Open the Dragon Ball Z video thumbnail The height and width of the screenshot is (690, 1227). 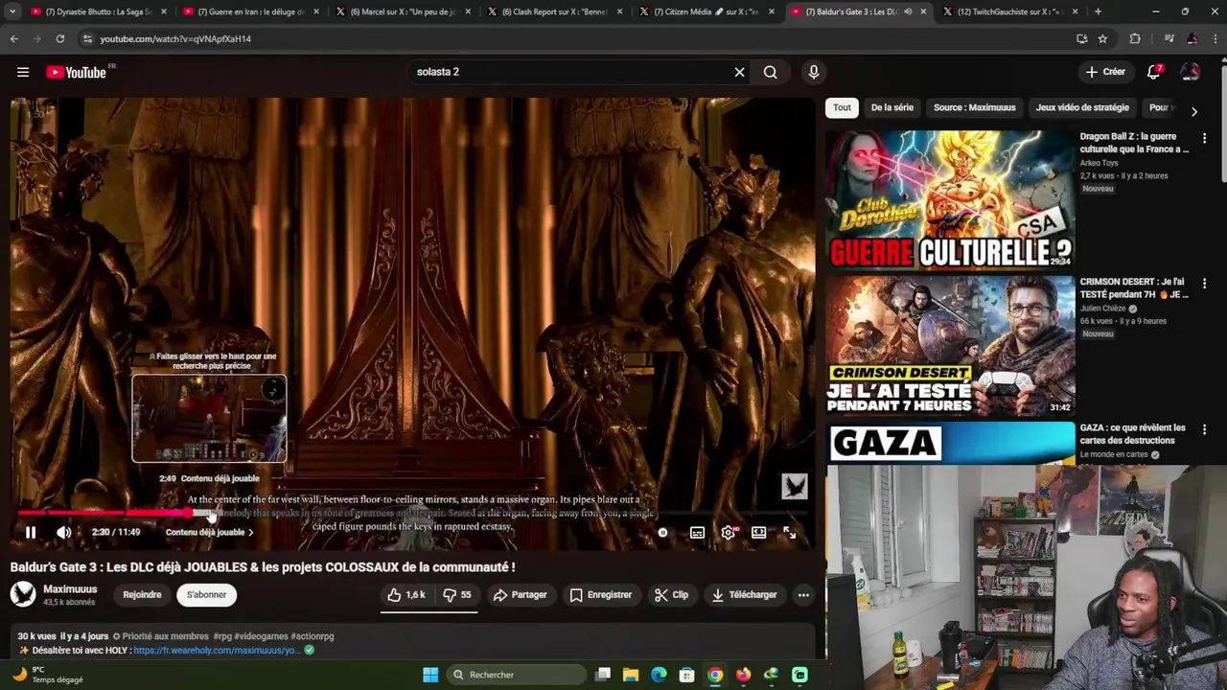[950, 200]
